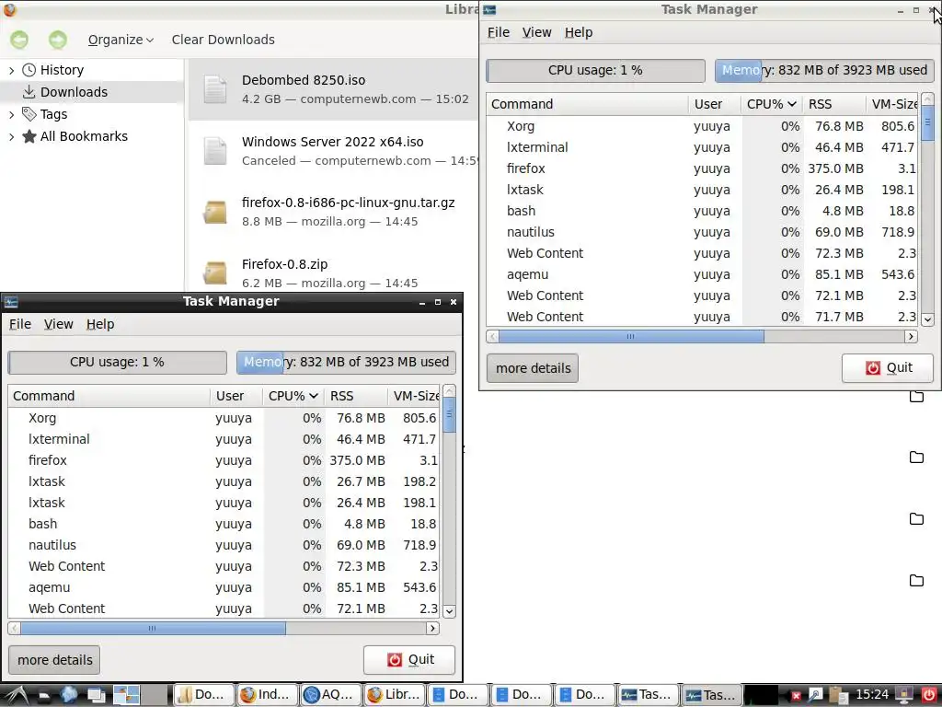The height and width of the screenshot is (707, 942).
Task: Click User column header in lower-left Task Manager
Action: [x=236, y=396]
